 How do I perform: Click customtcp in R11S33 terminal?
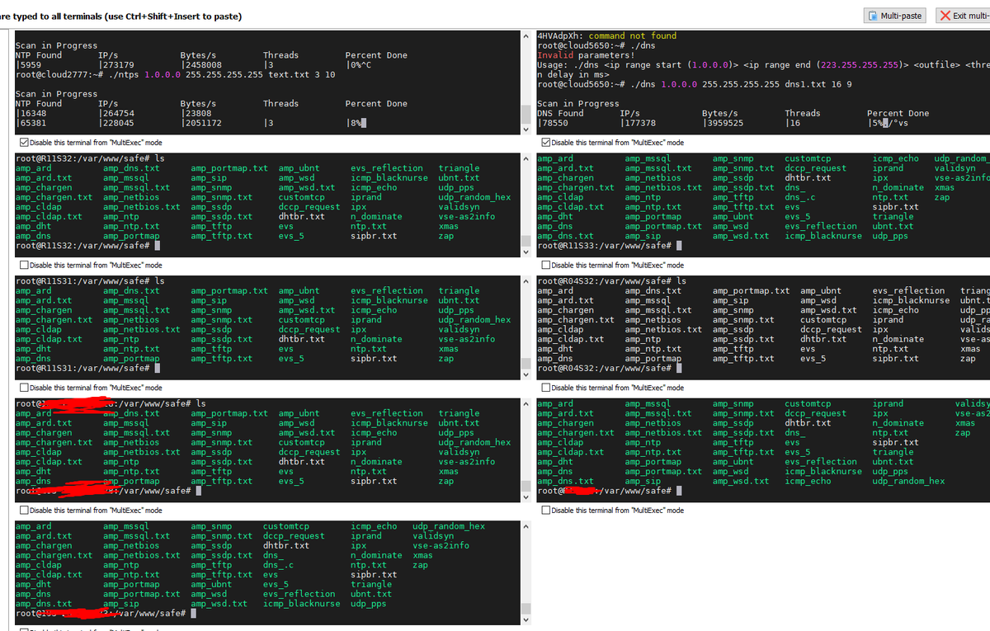point(808,159)
